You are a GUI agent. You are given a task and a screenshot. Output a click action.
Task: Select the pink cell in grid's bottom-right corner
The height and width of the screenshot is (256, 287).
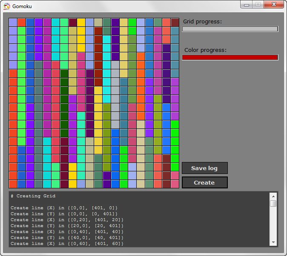coord(175,184)
